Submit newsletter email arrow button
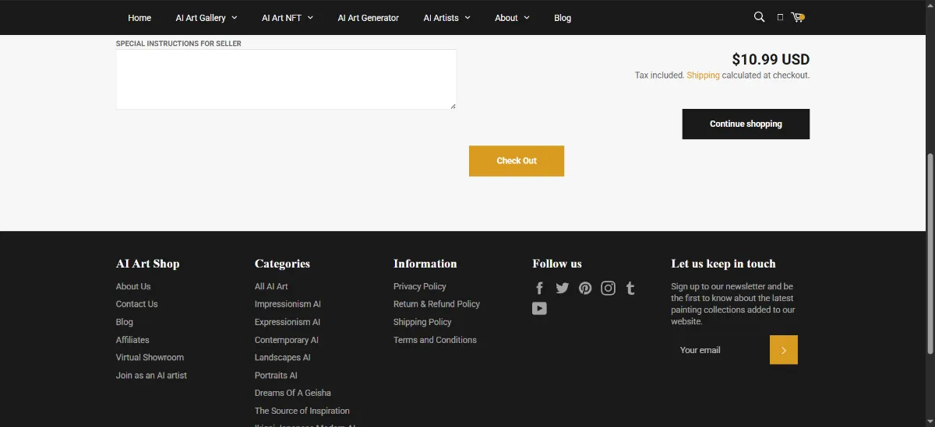This screenshot has height=427, width=935. (x=784, y=350)
